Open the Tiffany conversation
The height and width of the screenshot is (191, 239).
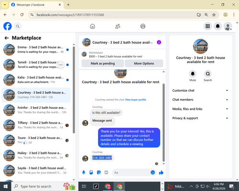36,125
